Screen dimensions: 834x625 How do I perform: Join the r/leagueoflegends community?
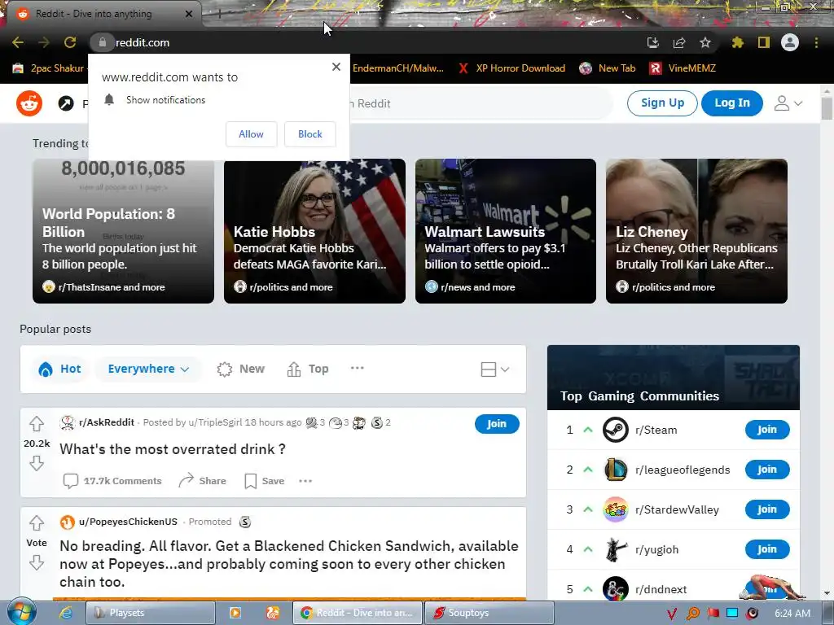coord(767,470)
